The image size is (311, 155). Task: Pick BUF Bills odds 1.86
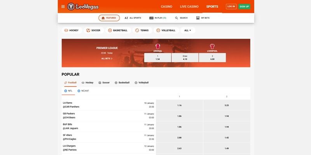[180, 127]
